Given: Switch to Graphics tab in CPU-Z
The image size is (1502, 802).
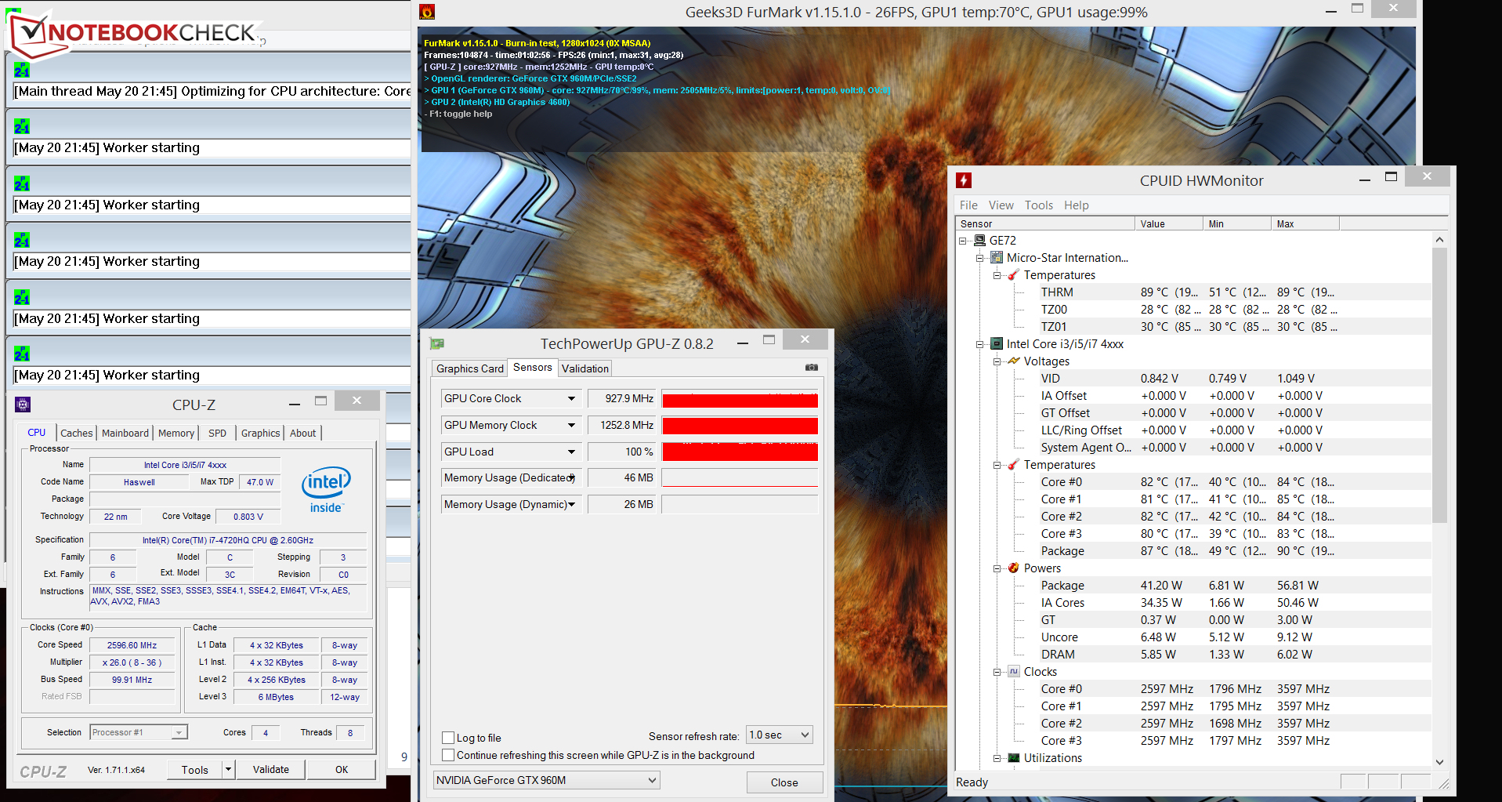Looking at the screenshot, I should click(x=261, y=433).
